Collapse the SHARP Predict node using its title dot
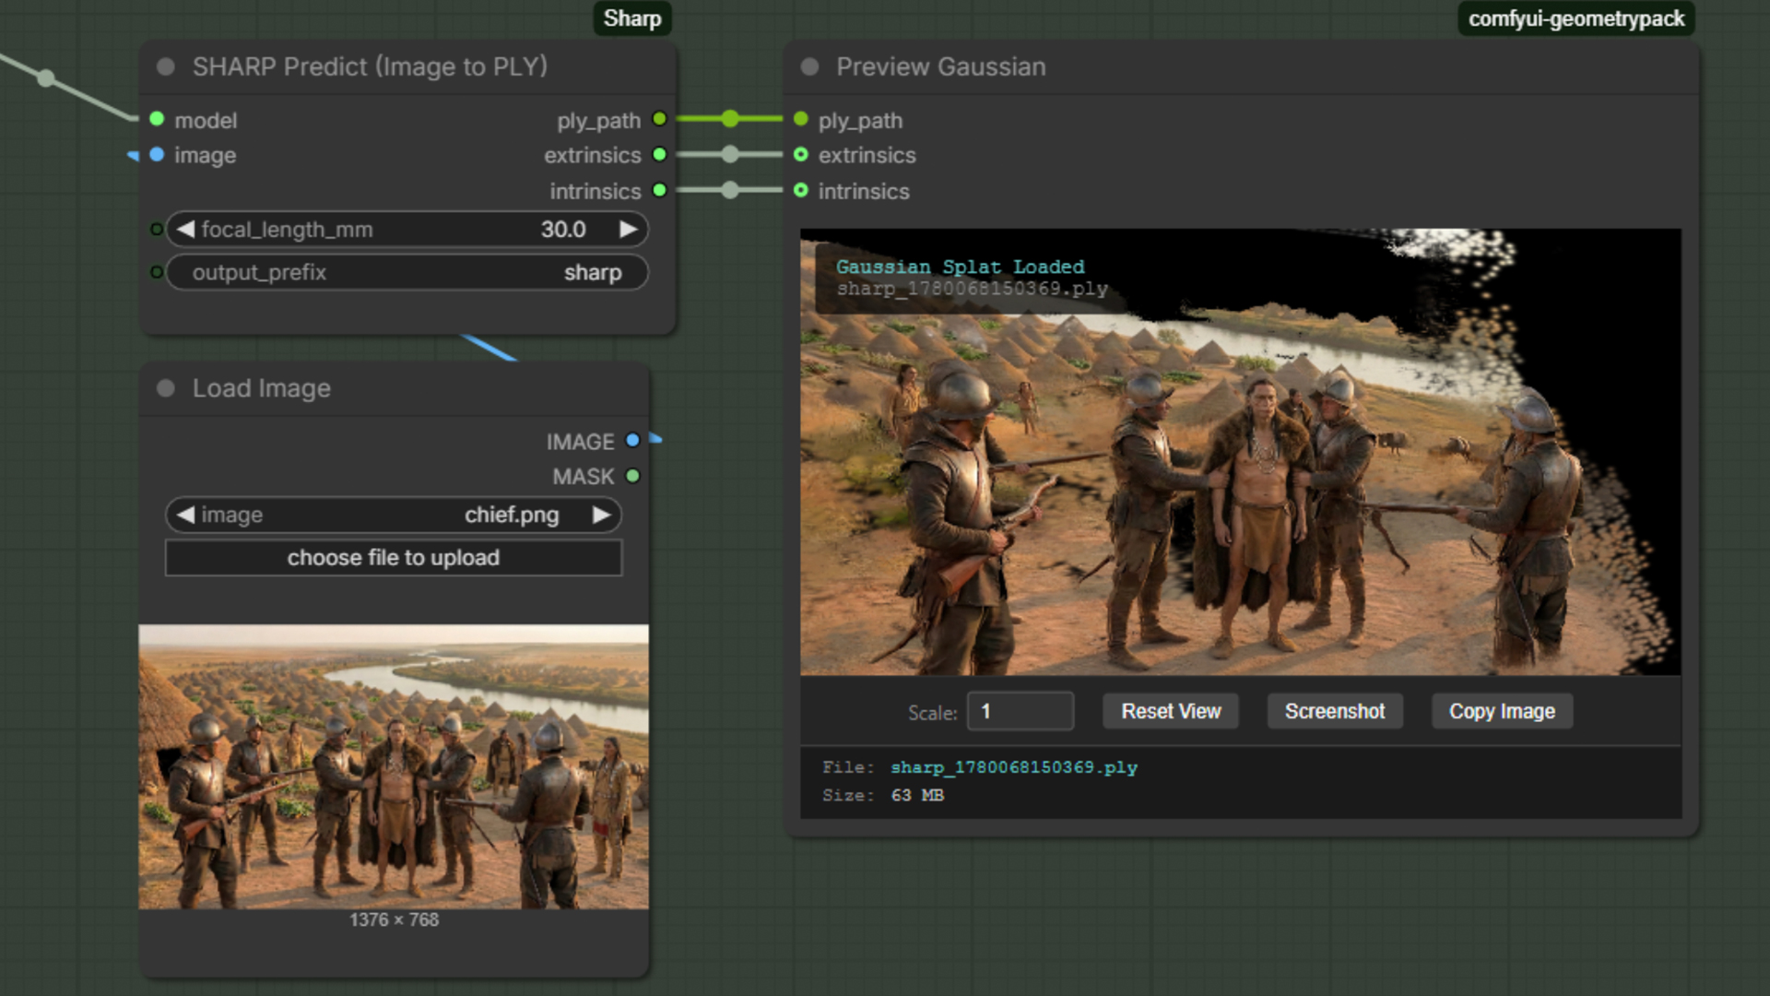The height and width of the screenshot is (996, 1770). 166,66
